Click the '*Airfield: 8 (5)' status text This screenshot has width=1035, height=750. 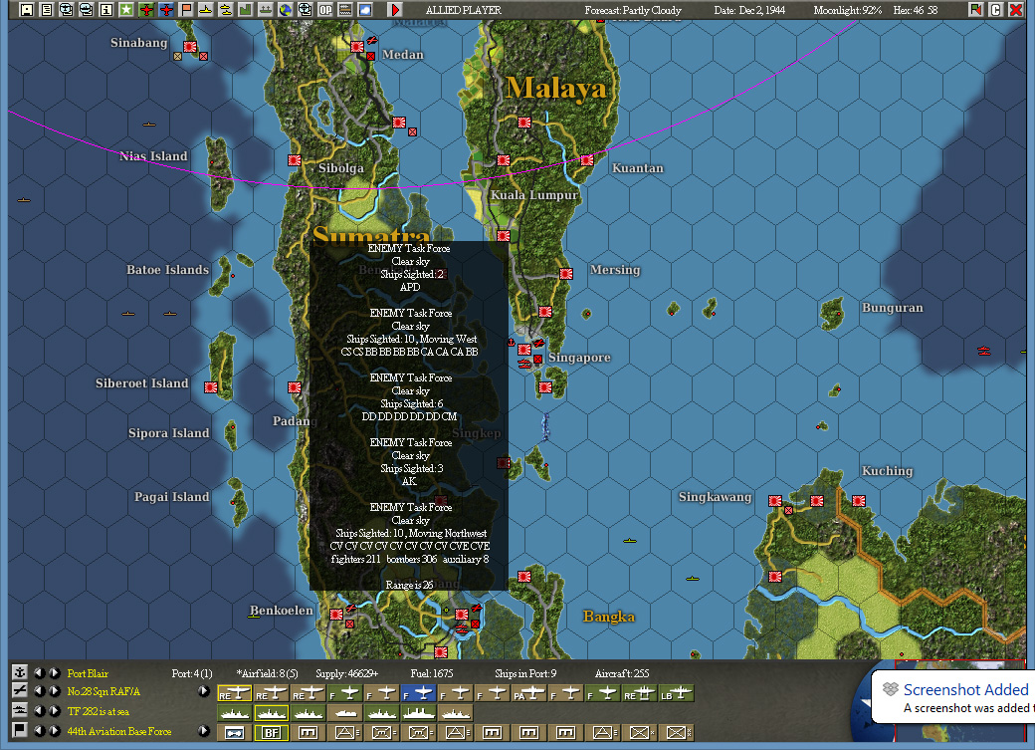pos(268,673)
